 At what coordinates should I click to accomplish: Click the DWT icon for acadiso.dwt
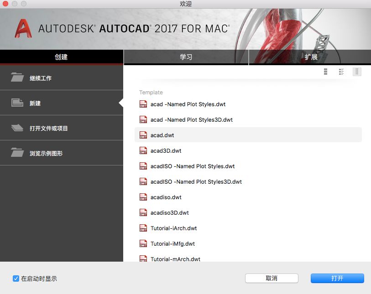[143, 197]
